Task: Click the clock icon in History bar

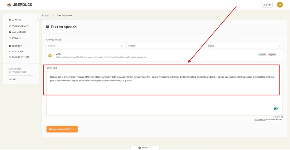Action: 139,148
